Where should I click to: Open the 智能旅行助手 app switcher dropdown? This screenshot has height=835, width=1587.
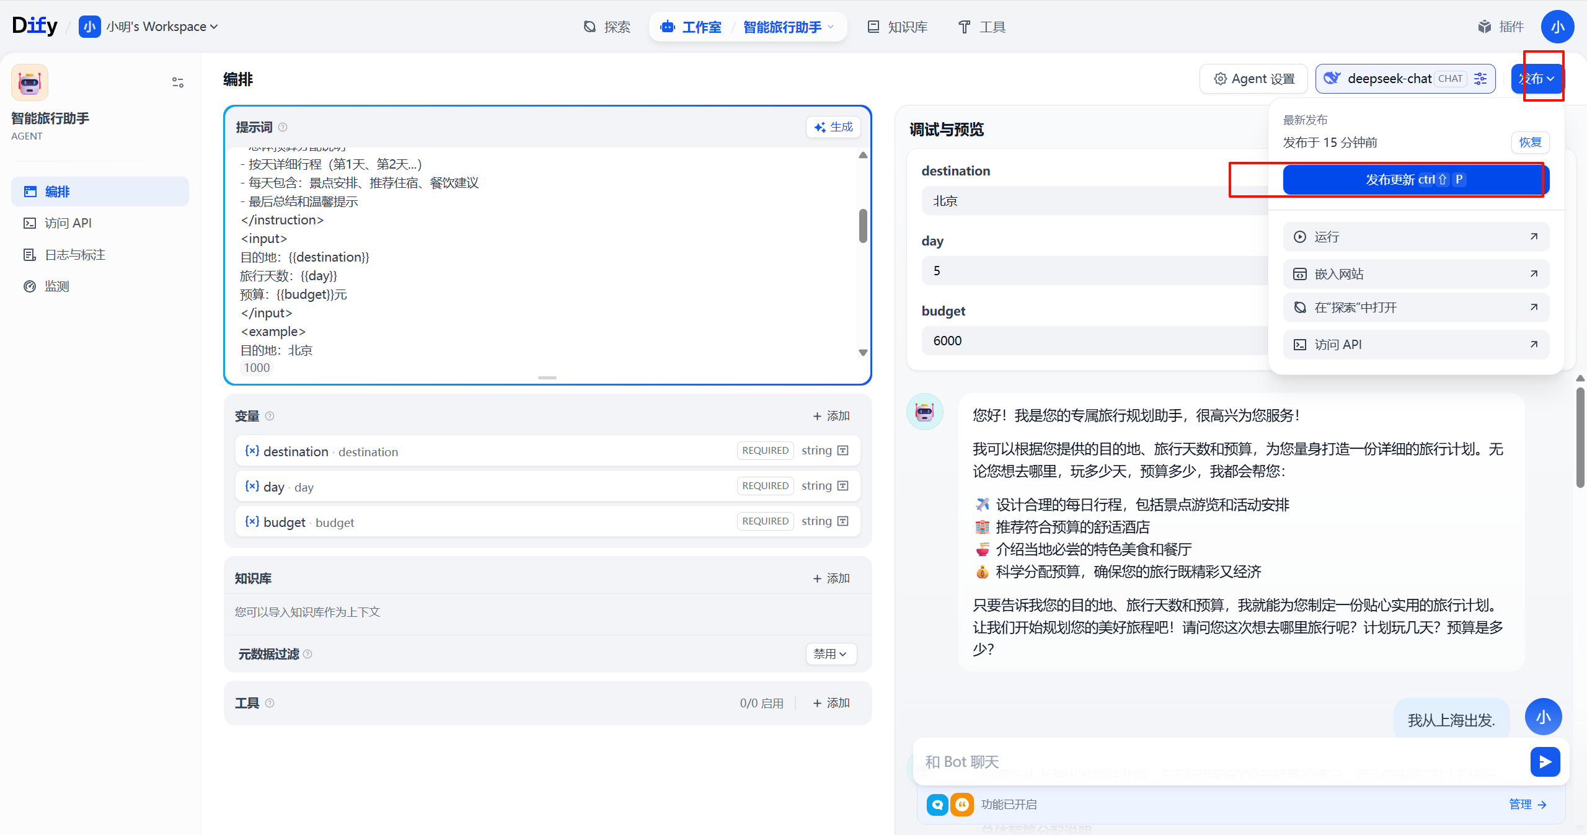point(788,27)
